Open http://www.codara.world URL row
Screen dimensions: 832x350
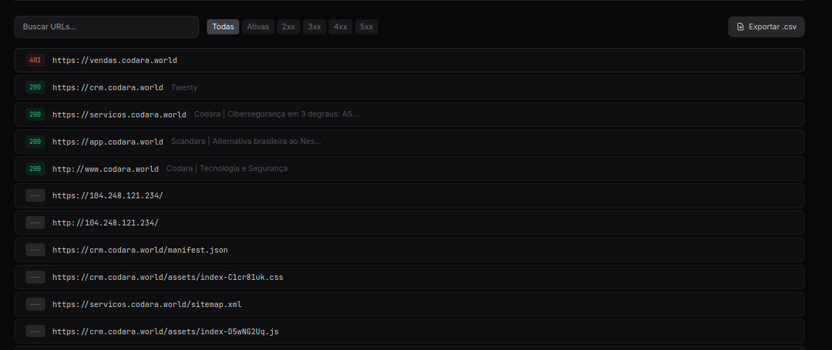tap(409, 169)
